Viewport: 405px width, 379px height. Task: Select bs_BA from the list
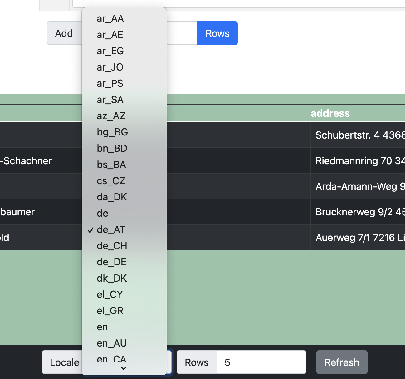pyautogui.click(x=111, y=165)
